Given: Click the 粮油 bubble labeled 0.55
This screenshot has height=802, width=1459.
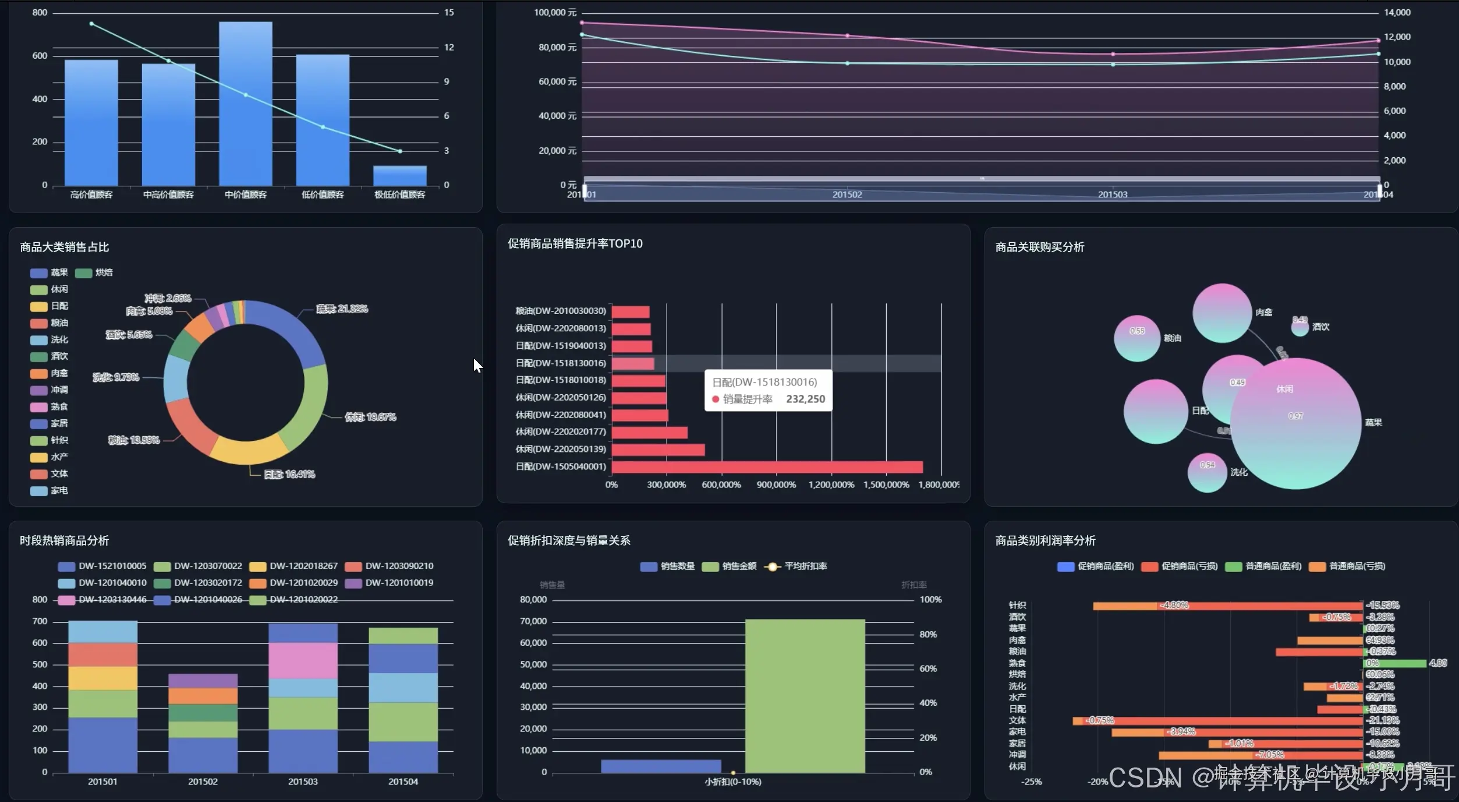Looking at the screenshot, I should click(x=1137, y=341).
